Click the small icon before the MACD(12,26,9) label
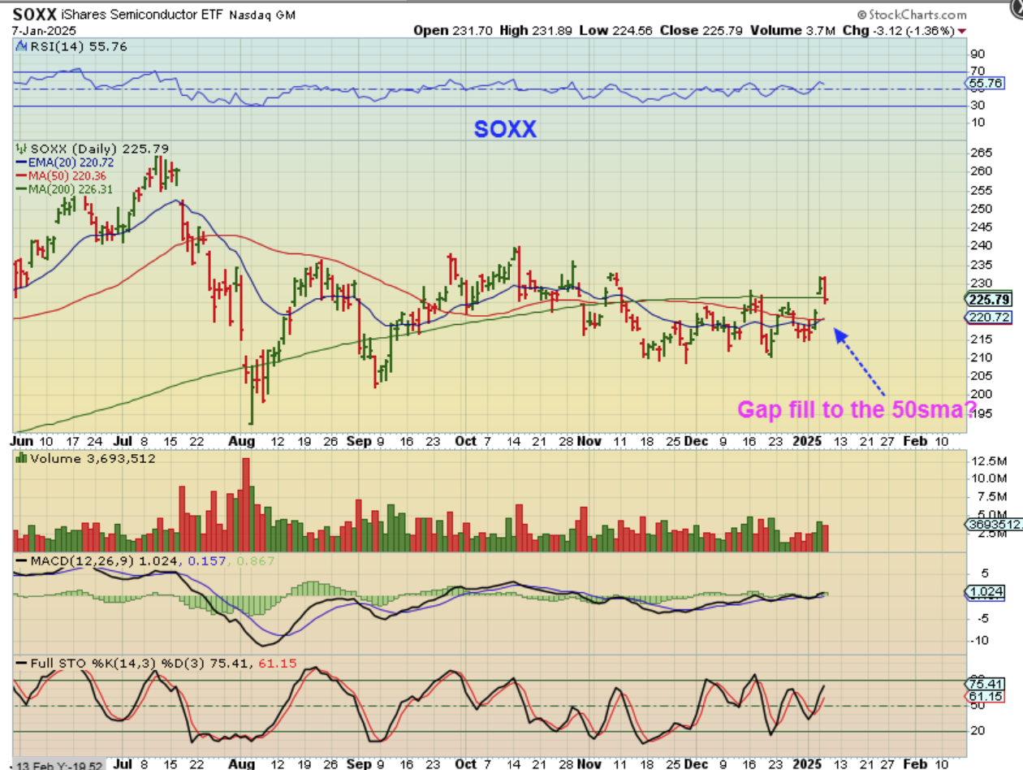This screenshot has height=770, width=1023. tap(22, 560)
